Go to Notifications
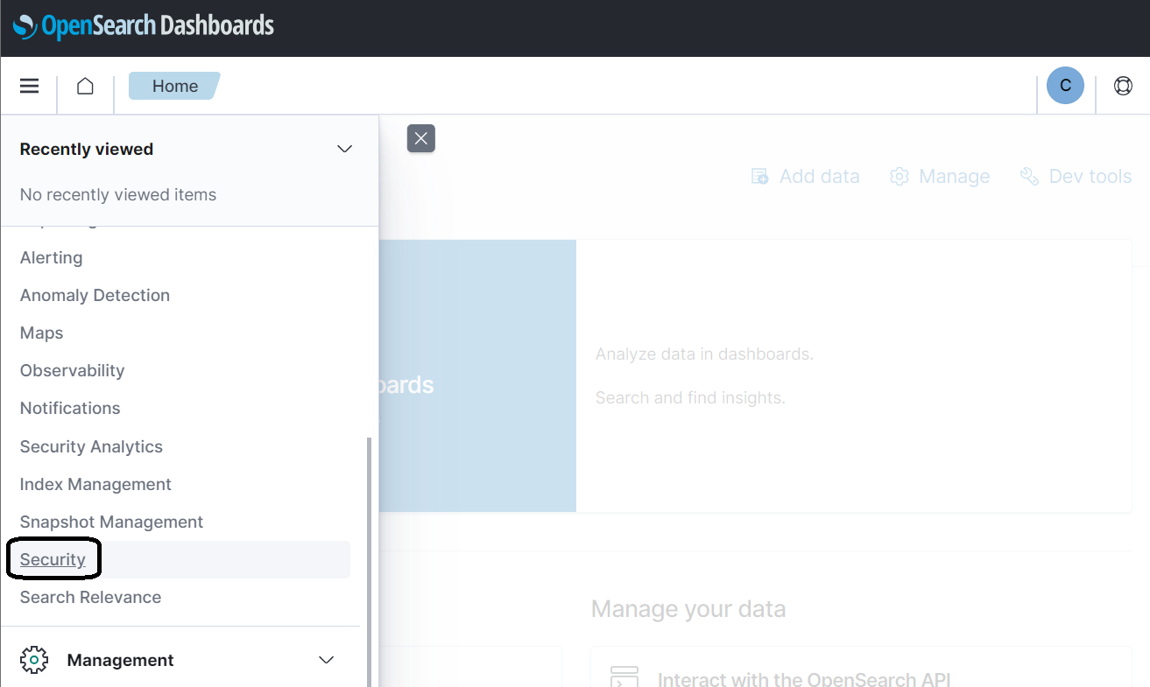Screen dimensions: 1150x687 pyautogui.click(x=70, y=408)
